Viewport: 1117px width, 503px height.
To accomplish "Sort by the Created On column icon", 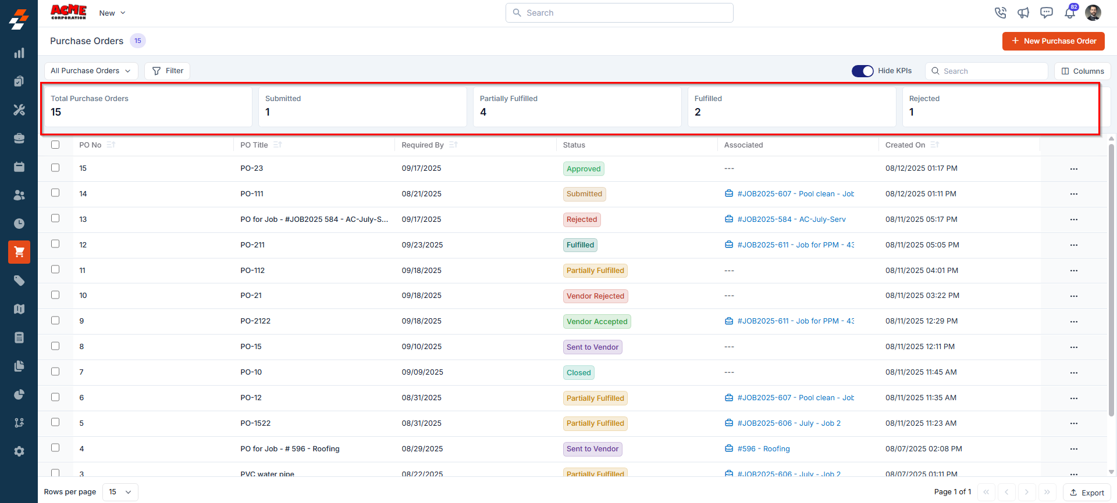I will point(935,145).
